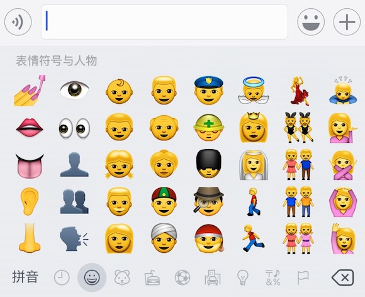The width and height of the screenshot is (365, 297).
Task: Select the police officer emoji
Action: click(208, 91)
